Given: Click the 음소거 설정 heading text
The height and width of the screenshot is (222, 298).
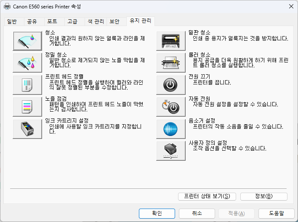Looking at the screenshot, I should click(x=202, y=121).
